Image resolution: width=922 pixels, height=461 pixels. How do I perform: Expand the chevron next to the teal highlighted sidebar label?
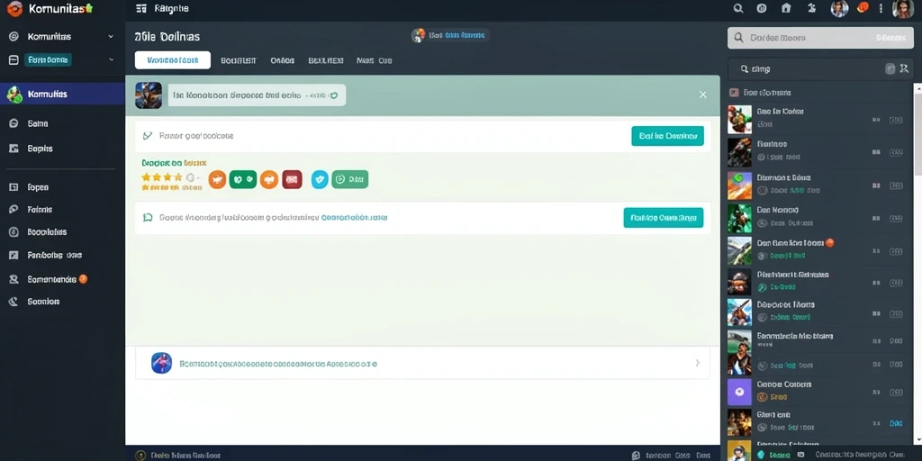(x=111, y=59)
